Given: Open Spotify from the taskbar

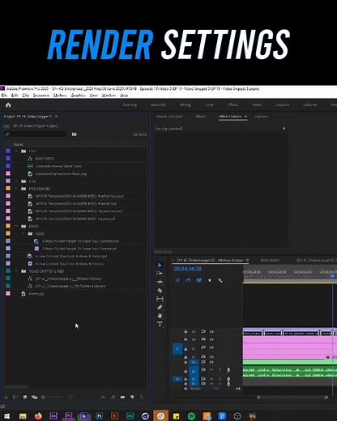Looking at the screenshot, I should point(191,416).
